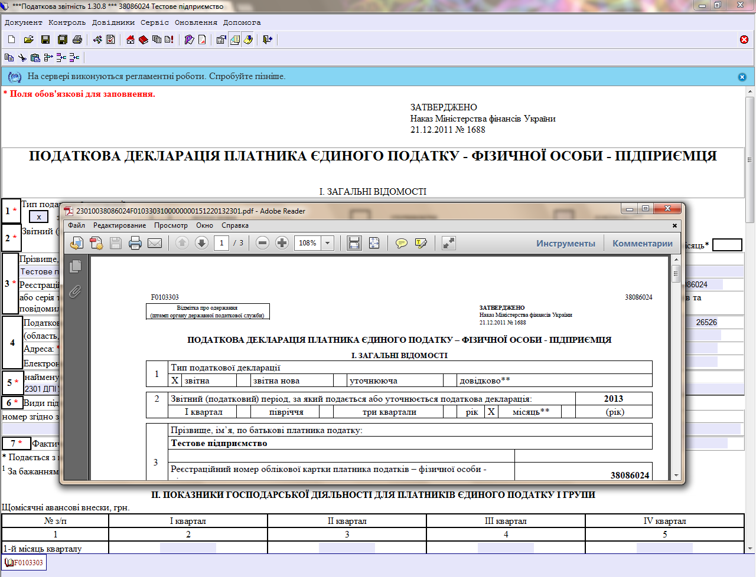Toggle page thumbnails panel in Adobe Reader sidebar

(75, 267)
